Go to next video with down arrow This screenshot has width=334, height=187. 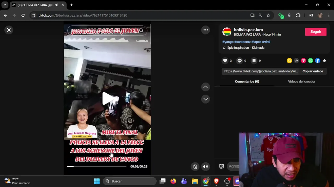pyautogui.click(x=205, y=99)
